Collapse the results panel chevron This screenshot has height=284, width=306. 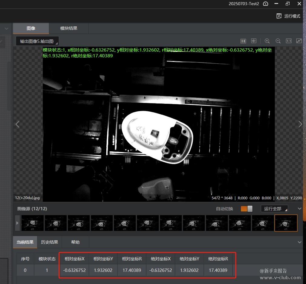coord(300,242)
